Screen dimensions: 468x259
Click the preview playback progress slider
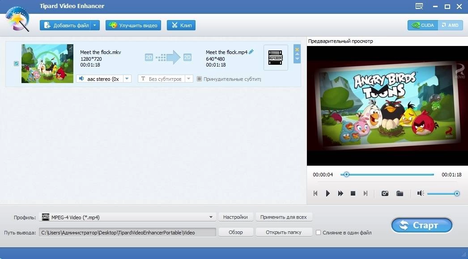click(387, 175)
